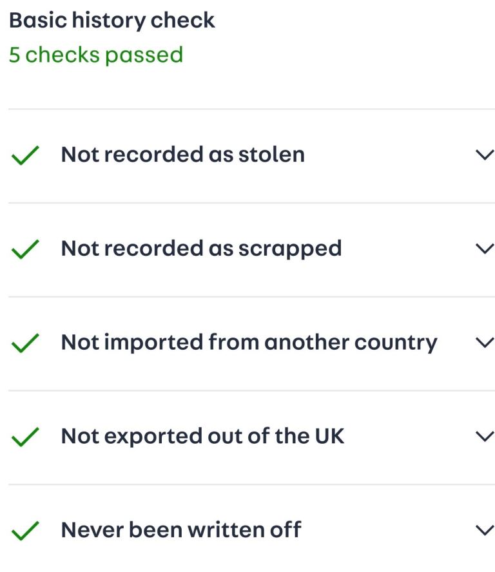Tap checkmark icon for Not imported from another country
Screen dimensions: 495x572
click(26, 343)
